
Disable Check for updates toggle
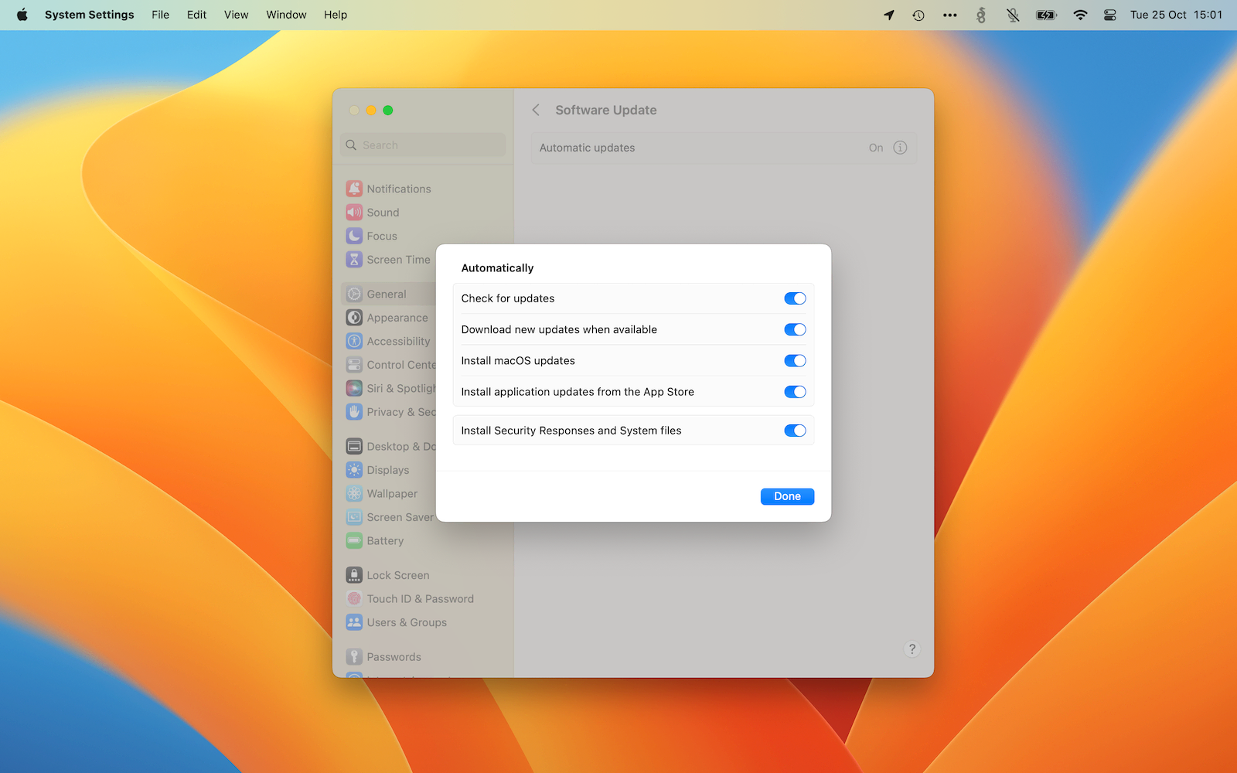pos(795,298)
